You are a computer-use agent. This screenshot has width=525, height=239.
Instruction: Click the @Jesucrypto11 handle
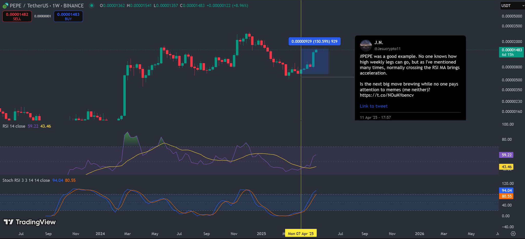click(x=387, y=49)
